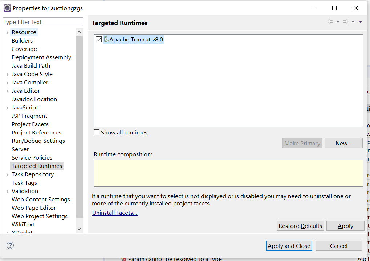
Task: Click the back navigation arrow icon
Action: 330,22
